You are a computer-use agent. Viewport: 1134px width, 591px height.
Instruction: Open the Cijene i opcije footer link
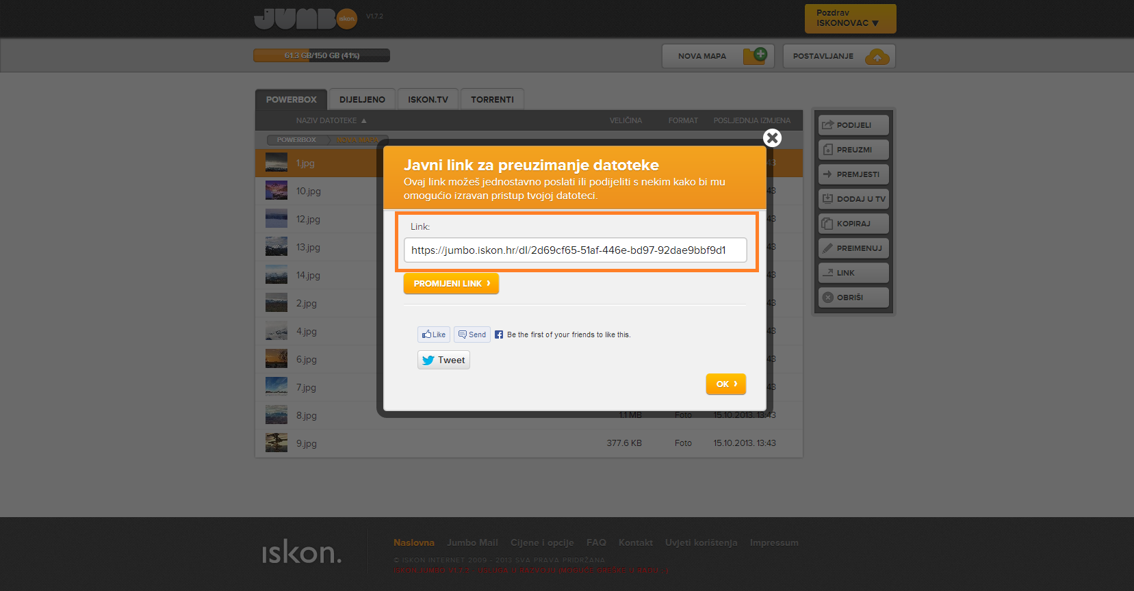pos(542,542)
